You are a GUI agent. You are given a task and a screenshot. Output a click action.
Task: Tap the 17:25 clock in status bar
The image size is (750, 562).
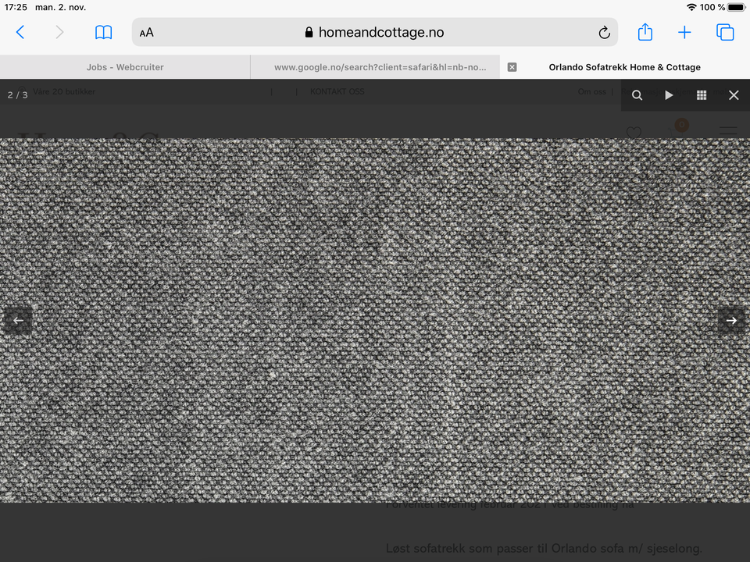(16, 7)
